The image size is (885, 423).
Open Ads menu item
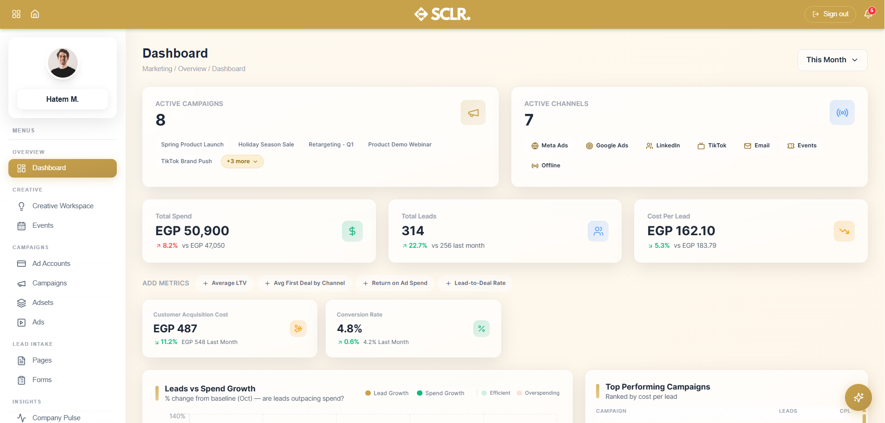(x=62, y=322)
